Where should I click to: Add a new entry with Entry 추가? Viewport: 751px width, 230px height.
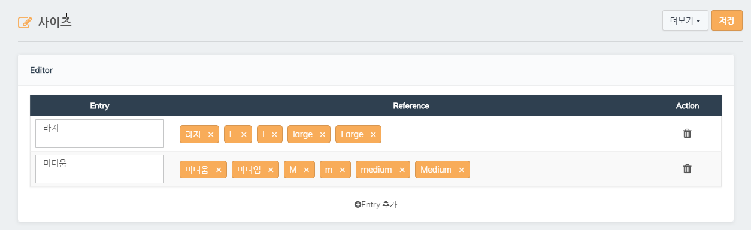pyautogui.click(x=375, y=204)
